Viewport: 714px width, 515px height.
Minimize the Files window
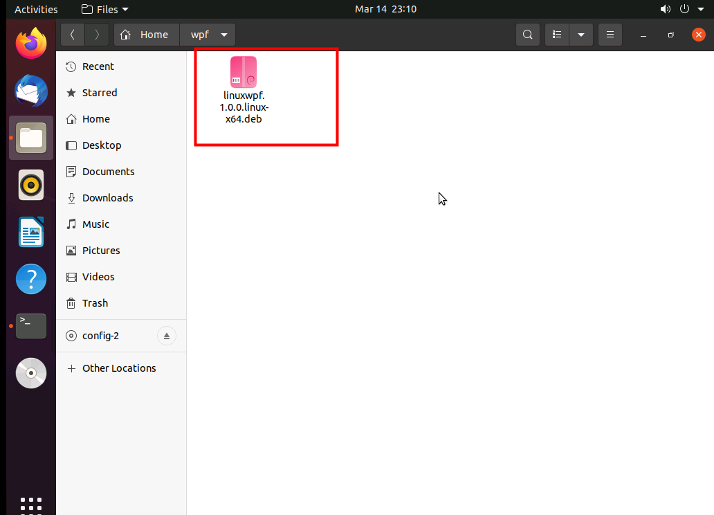pos(643,35)
